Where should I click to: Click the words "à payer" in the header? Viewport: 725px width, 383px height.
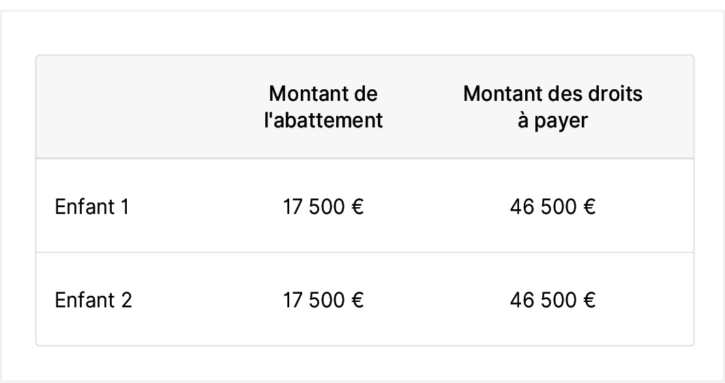(x=552, y=121)
